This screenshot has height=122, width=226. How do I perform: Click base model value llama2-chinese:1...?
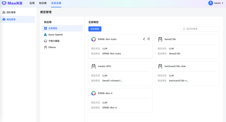point(112,81)
